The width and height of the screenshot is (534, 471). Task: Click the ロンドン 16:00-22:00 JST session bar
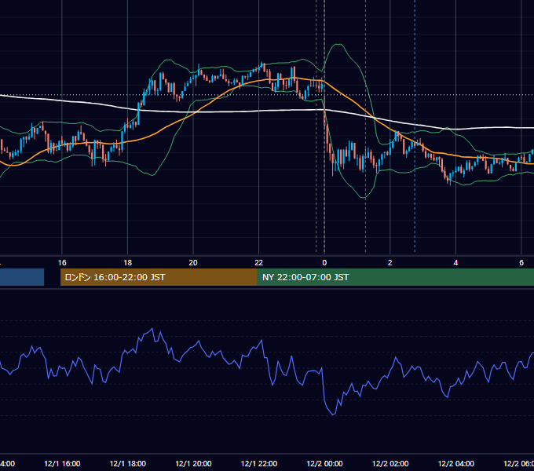159,277
